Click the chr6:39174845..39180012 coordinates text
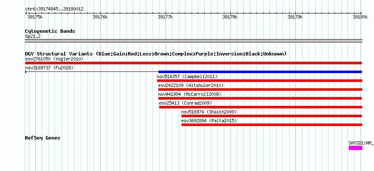This screenshot has width=374, height=171. (x=54, y=9)
